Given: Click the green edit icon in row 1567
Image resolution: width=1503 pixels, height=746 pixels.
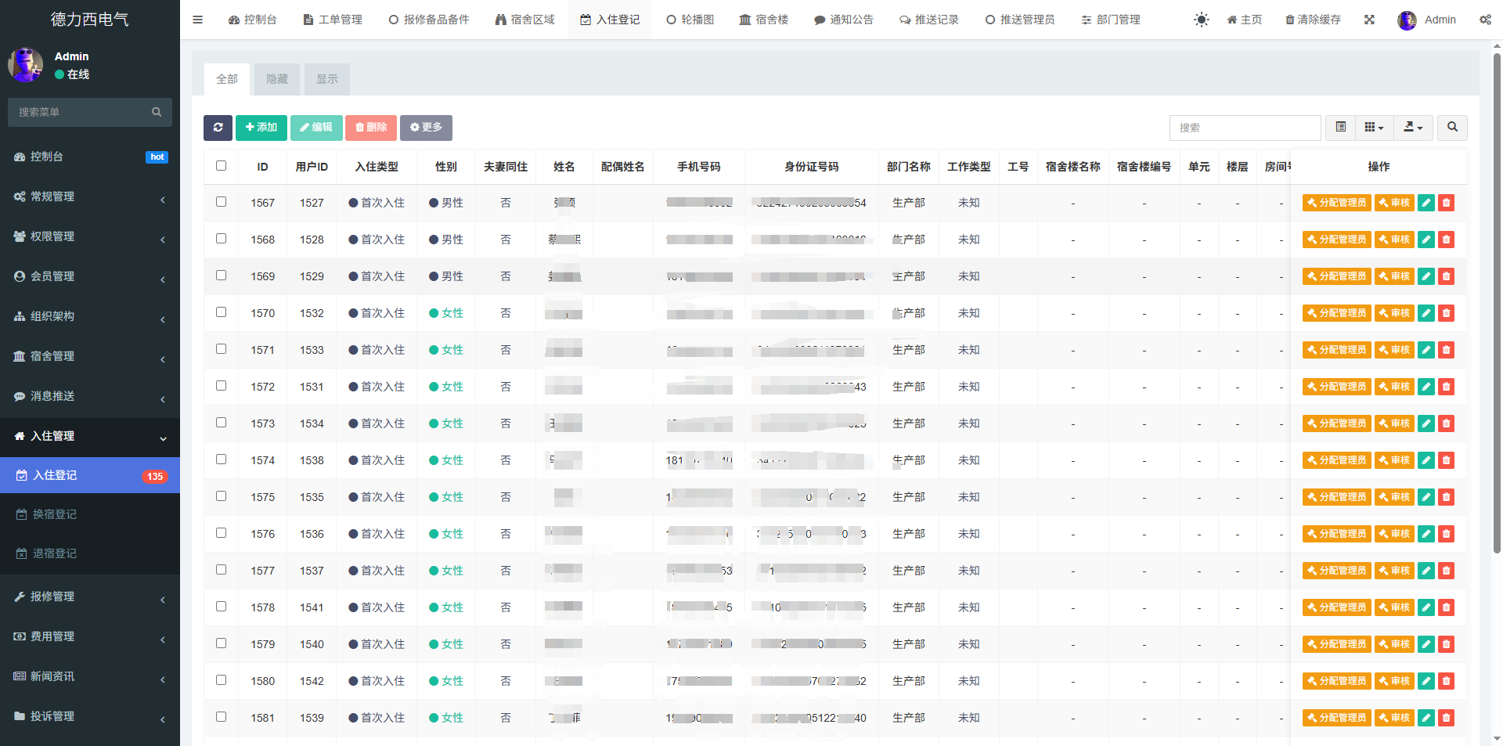Looking at the screenshot, I should [x=1426, y=203].
